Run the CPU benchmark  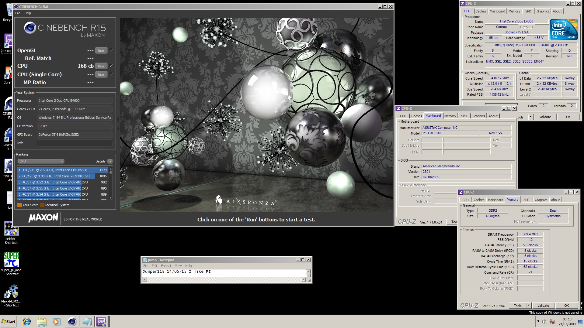101,66
